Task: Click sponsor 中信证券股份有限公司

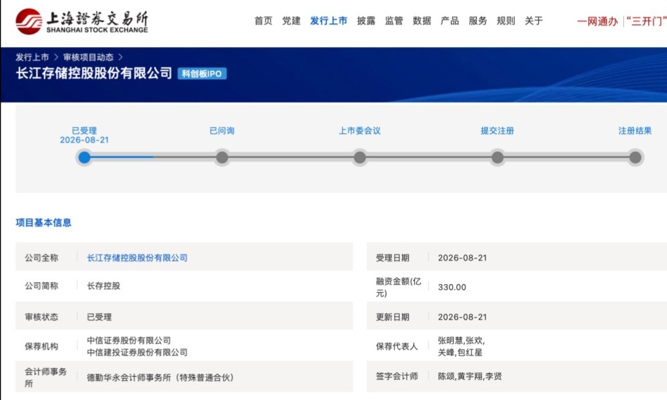Action: click(129, 341)
